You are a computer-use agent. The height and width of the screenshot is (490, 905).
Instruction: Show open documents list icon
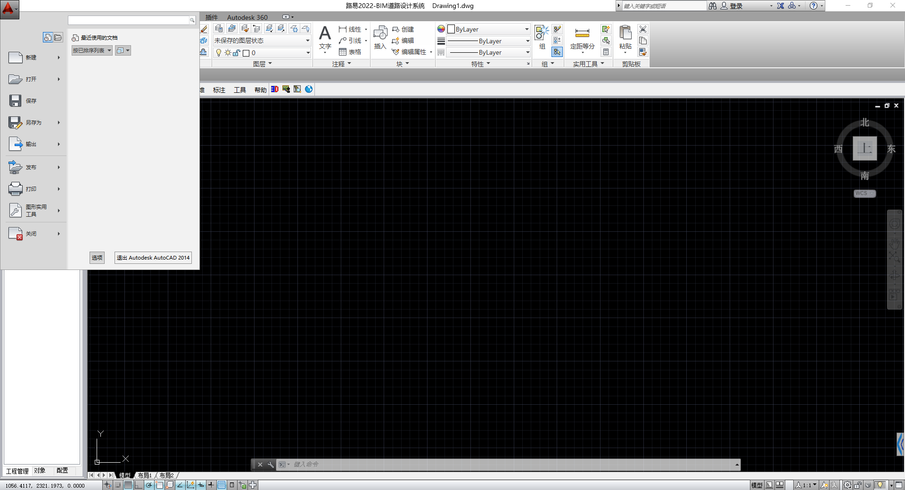tap(58, 37)
